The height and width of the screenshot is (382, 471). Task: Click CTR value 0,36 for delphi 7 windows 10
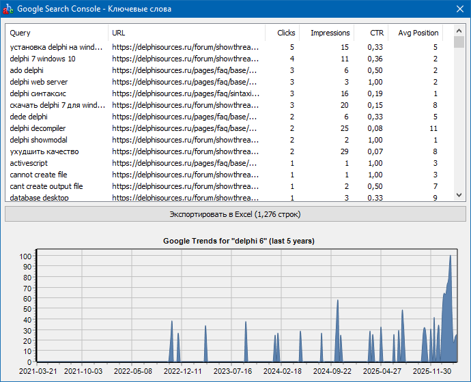tap(375, 59)
